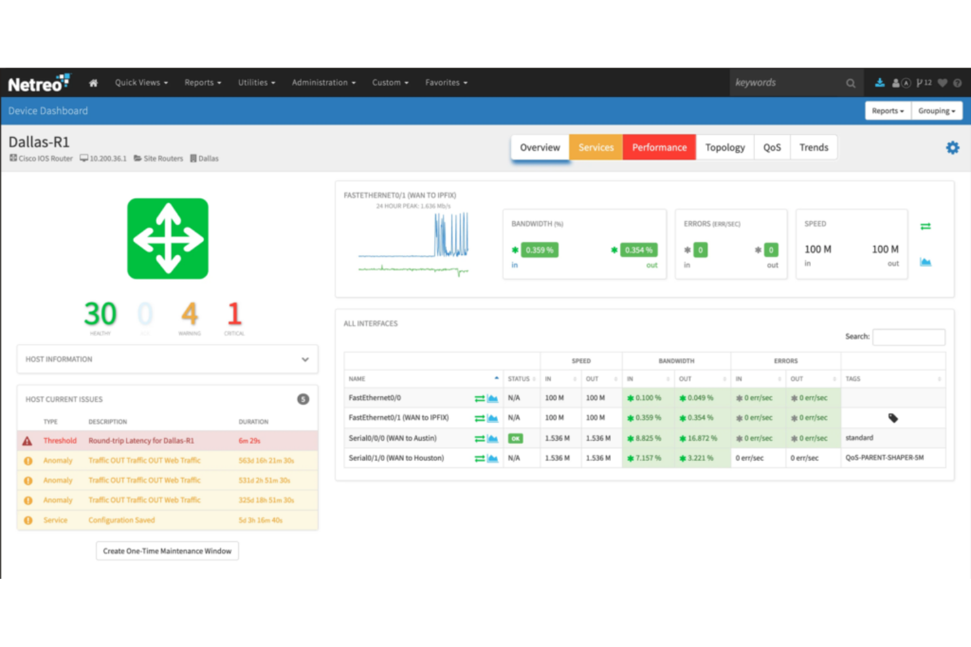Click the 16.872 % bandwidth out cell
The height and width of the screenshot is (647, 971).
point(703,439)
